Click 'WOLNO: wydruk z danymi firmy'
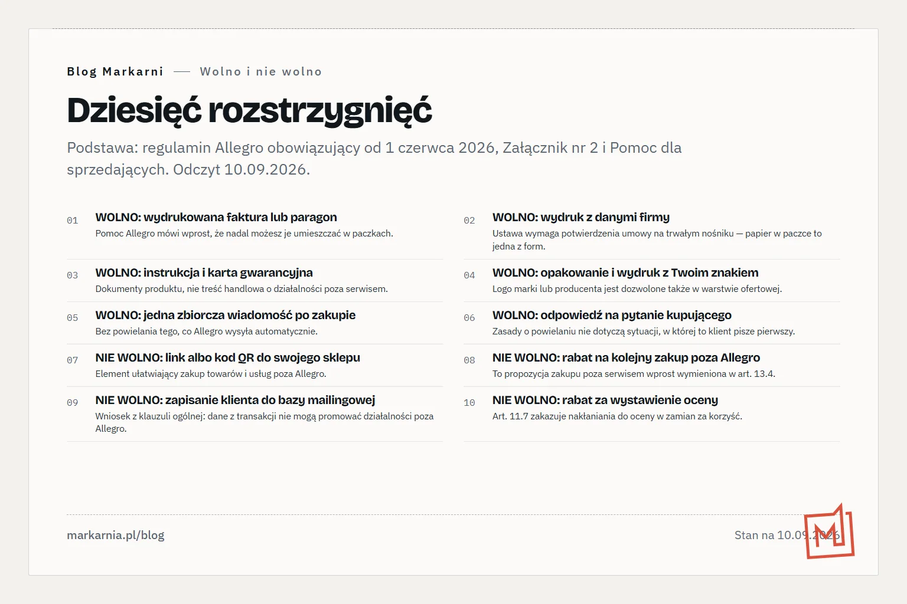 [x=581, y=217]
